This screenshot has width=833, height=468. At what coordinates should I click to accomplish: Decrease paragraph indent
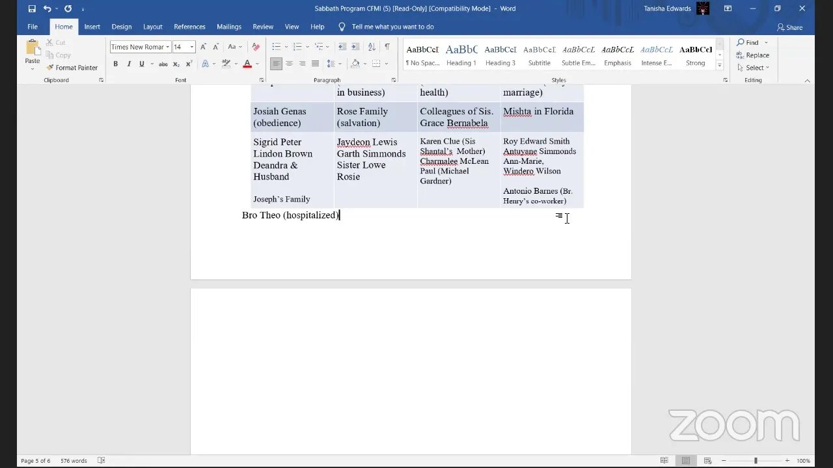click(343, 47)
